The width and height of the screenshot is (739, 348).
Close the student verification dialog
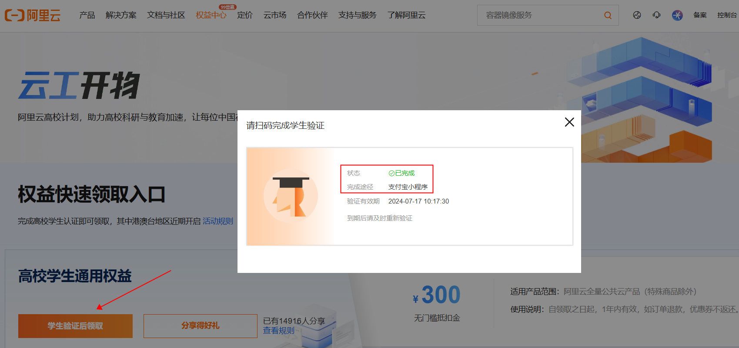coord(569,122)
